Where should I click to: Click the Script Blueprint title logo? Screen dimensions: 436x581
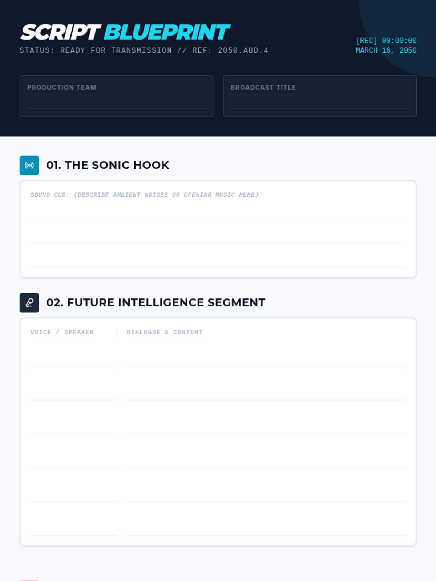tap(125, 32)
